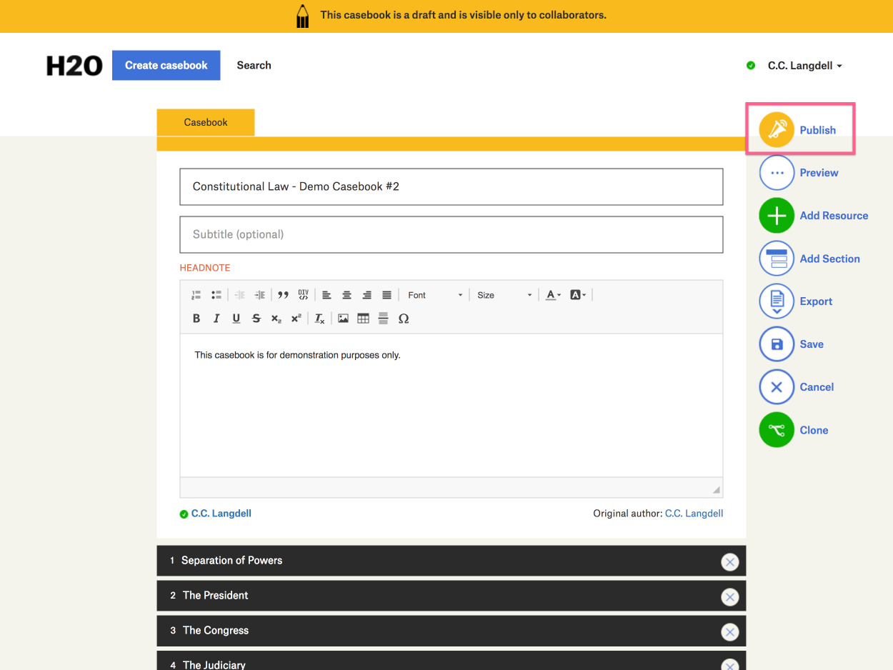Open the Search link
Viewport: 893px width, 670px height.
point(254,65)
